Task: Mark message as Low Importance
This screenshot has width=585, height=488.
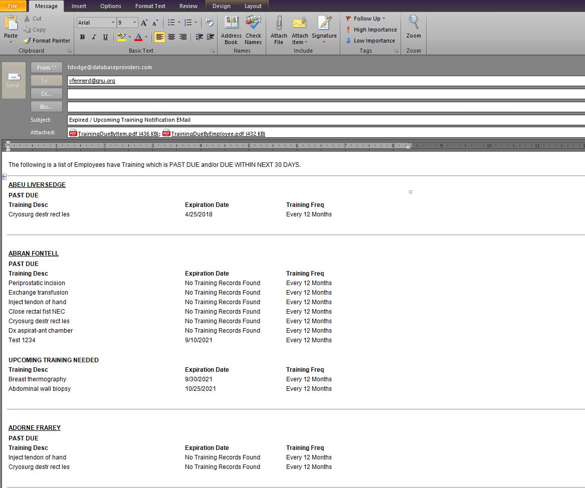Action: click(x=370, y=41)
